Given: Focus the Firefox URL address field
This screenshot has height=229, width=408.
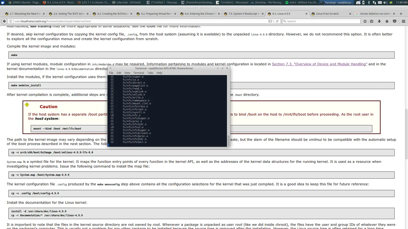Looking at the screenshot, I should pyautogui.click(x=140, y=21).
